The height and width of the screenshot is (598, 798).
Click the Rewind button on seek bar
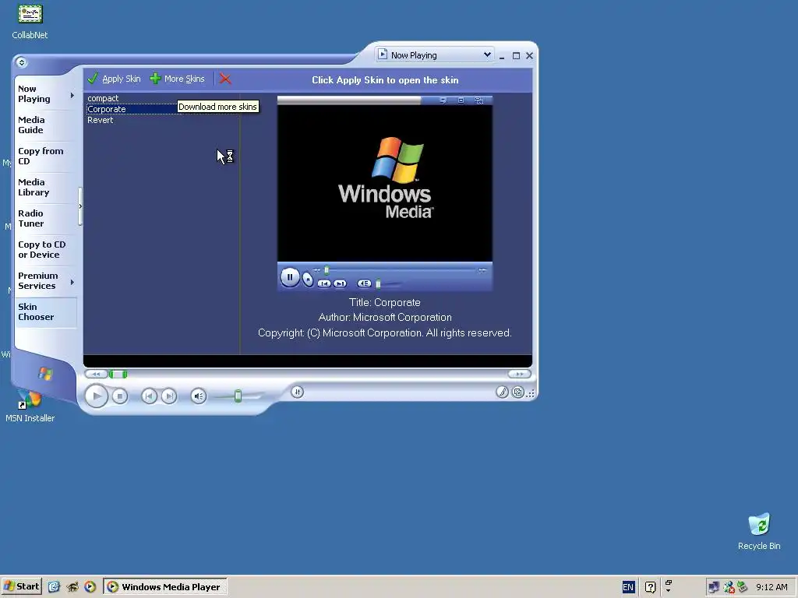(96, 375)
